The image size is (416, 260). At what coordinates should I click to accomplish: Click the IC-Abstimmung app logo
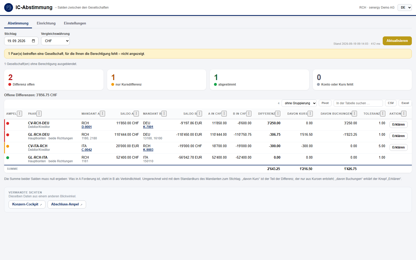coord(9,8)
